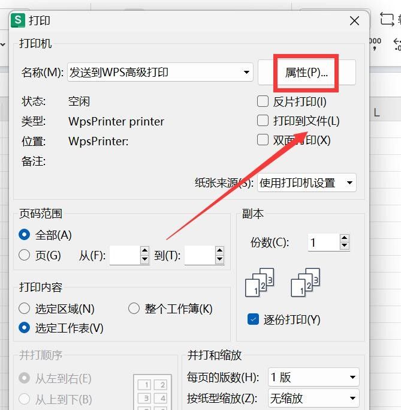Click the 到(T) end page field

[200, 255]
